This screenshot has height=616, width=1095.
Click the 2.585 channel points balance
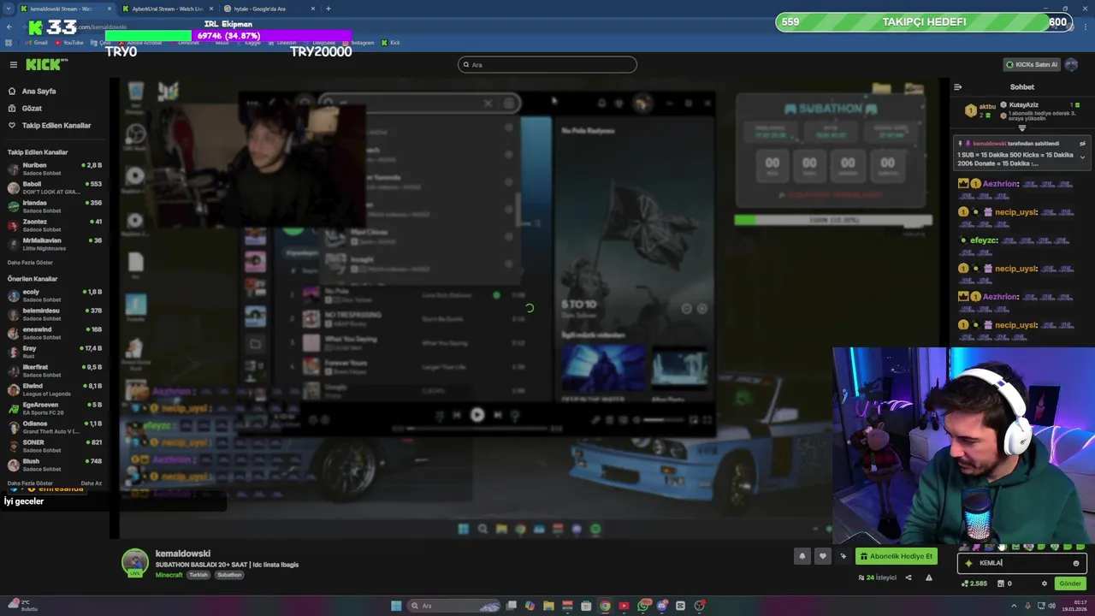click(974, 583)
